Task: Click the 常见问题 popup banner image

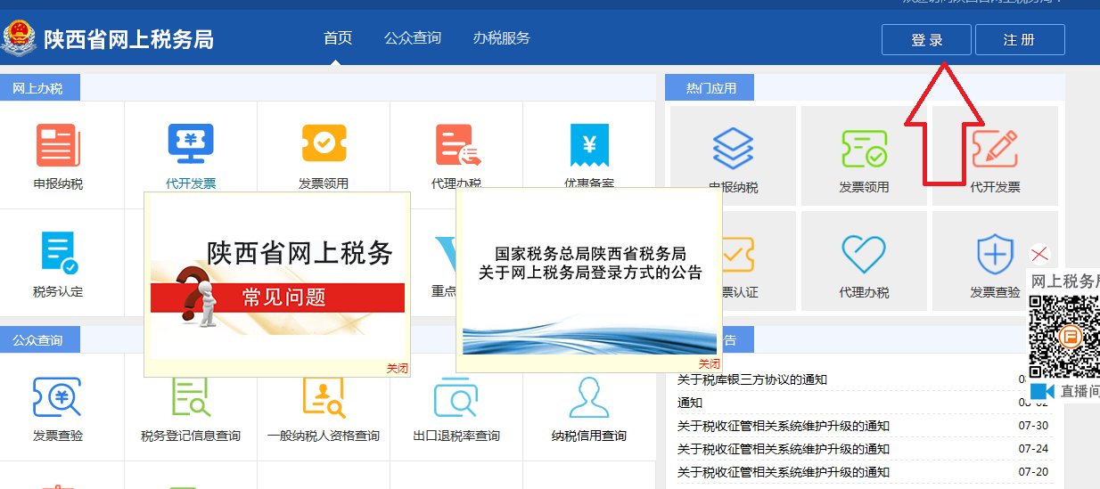Action: point(277,277)
